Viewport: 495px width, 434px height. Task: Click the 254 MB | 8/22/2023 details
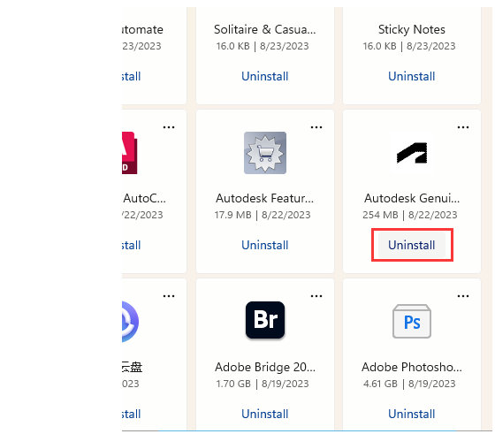[x=410, y=215]
